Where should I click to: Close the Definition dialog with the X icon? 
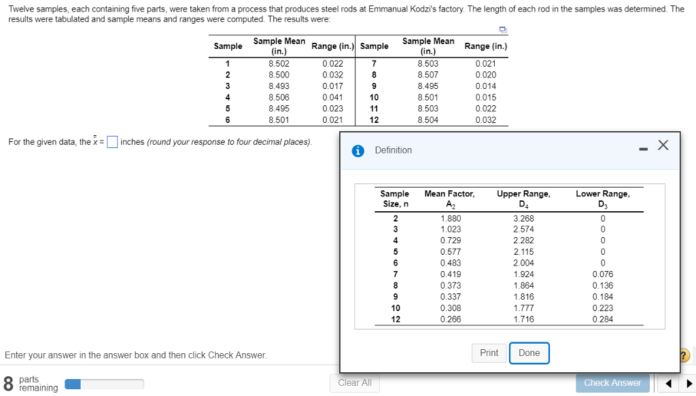663,145
